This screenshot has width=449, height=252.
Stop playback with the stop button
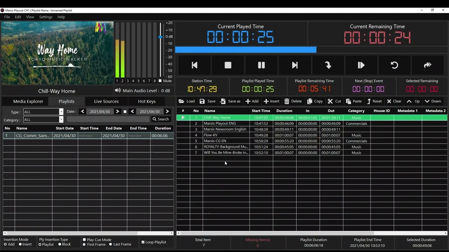(x=228, y=65)
